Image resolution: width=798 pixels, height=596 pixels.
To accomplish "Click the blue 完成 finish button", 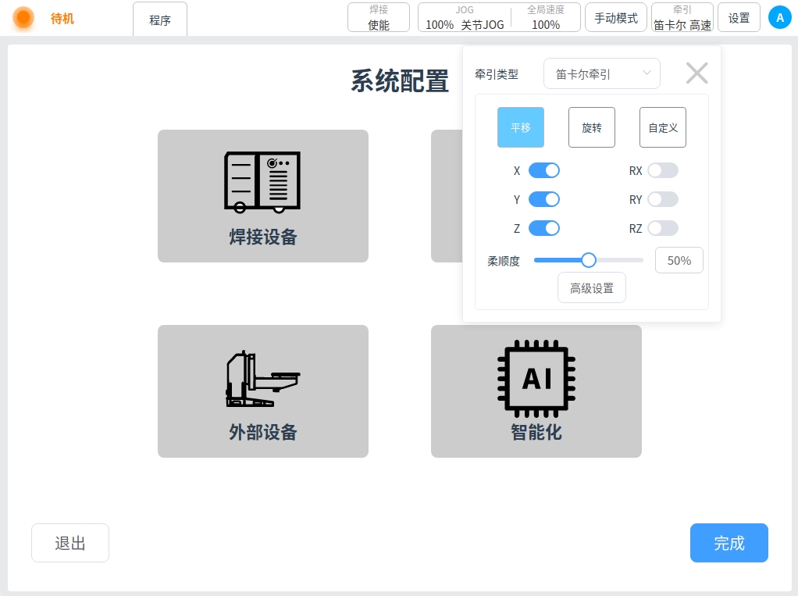I will [729, 543].
